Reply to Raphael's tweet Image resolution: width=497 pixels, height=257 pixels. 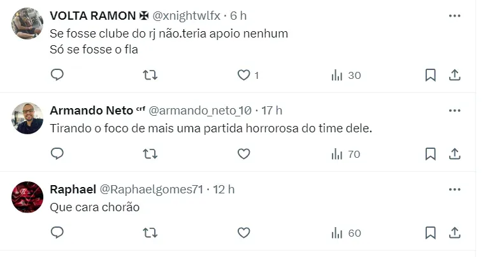pyautogui.click(x=57, y=233)
